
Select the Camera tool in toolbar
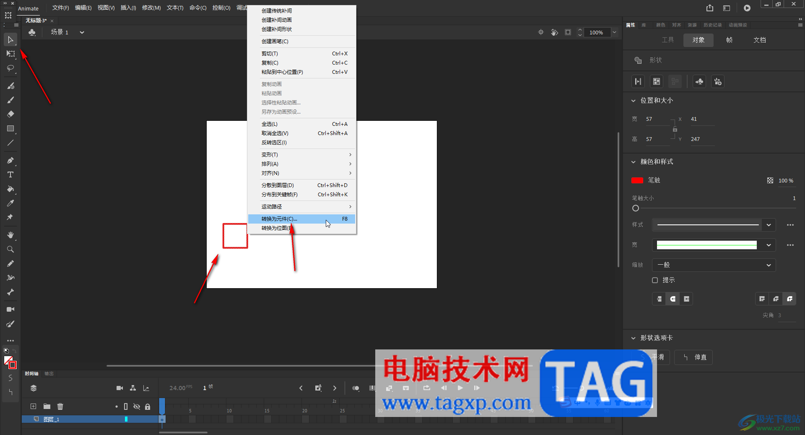coord(10,309)
